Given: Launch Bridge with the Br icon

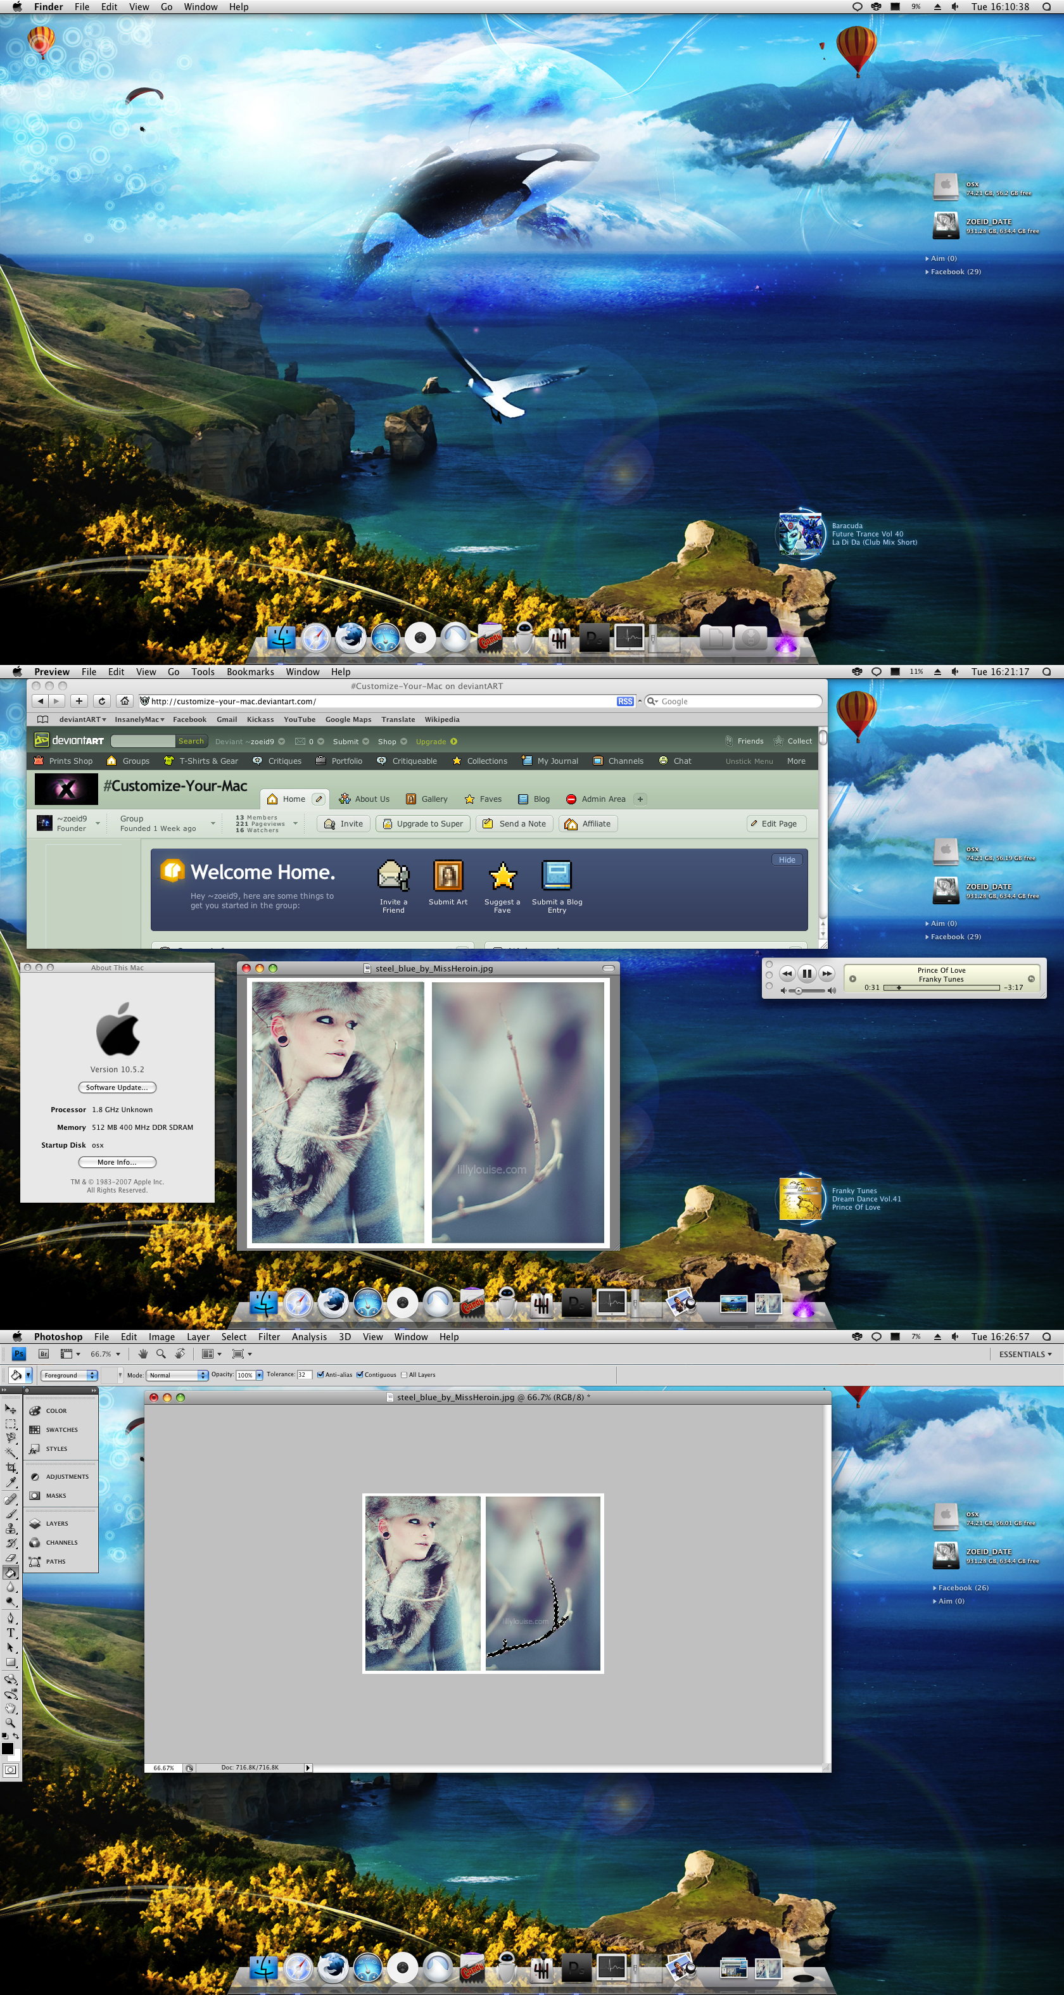Looking at the screenshot, I should pyautogui.click(x=44, y=1354).
